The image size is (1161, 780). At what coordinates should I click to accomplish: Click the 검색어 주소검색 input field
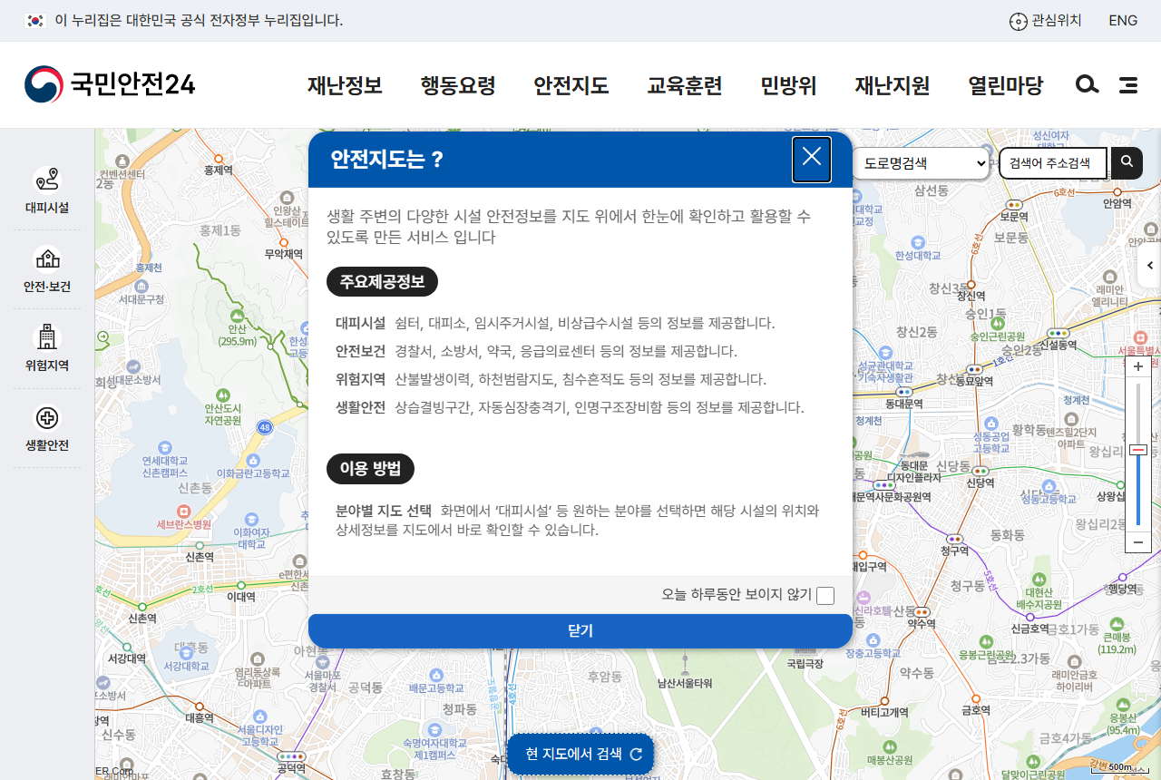[x=1053, y=163]
